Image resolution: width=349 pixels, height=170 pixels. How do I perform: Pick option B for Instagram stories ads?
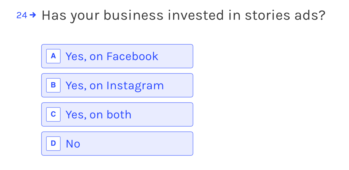pos(117,85)
